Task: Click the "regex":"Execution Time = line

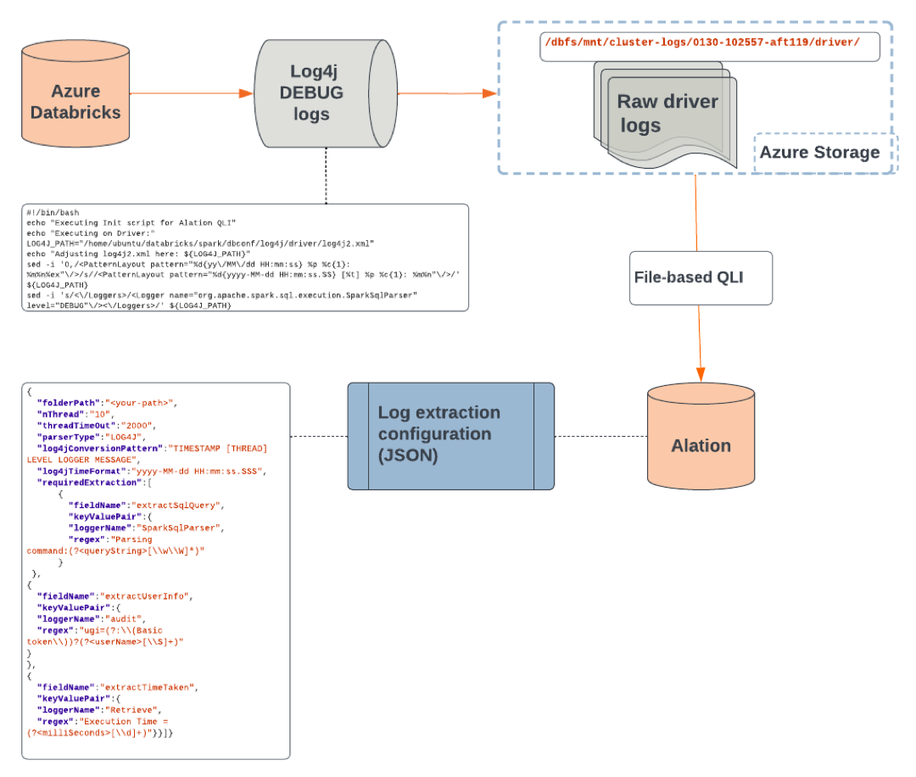Action: (103, 722)
